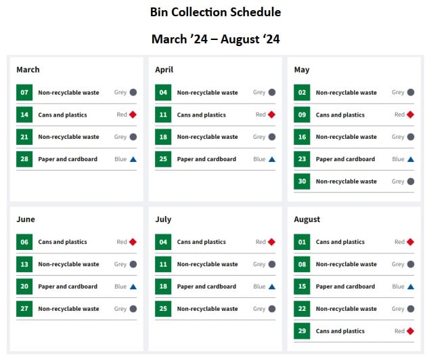The height and width of the screenshot is (361, 429).
Task: Select the green 07 date box in March
Action: pyautogui.click(x=24, y=92)
